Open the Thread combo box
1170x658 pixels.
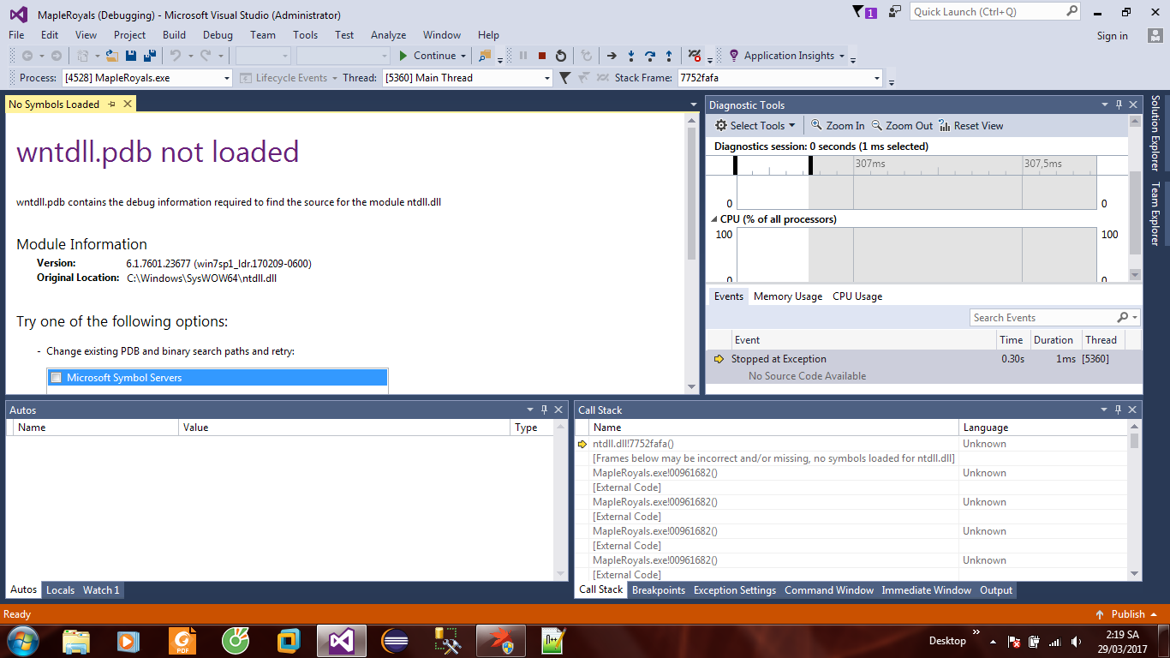point(467,78)
